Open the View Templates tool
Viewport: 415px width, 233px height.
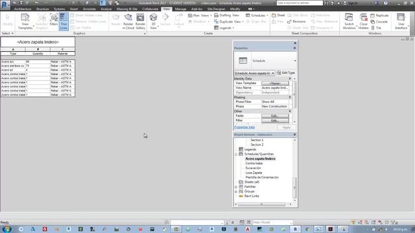coord(25,21)
